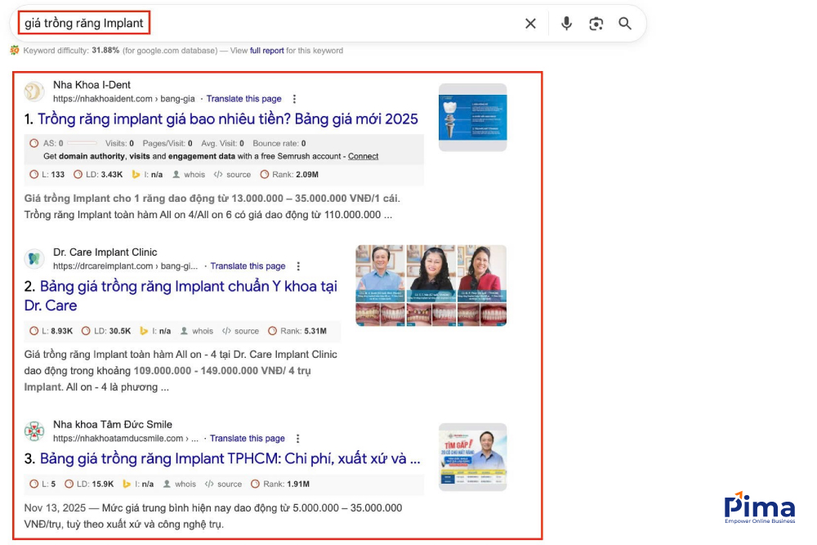The image size is (817, 545).
Task: Open the three-dot menu on first result
Action: 293,98
